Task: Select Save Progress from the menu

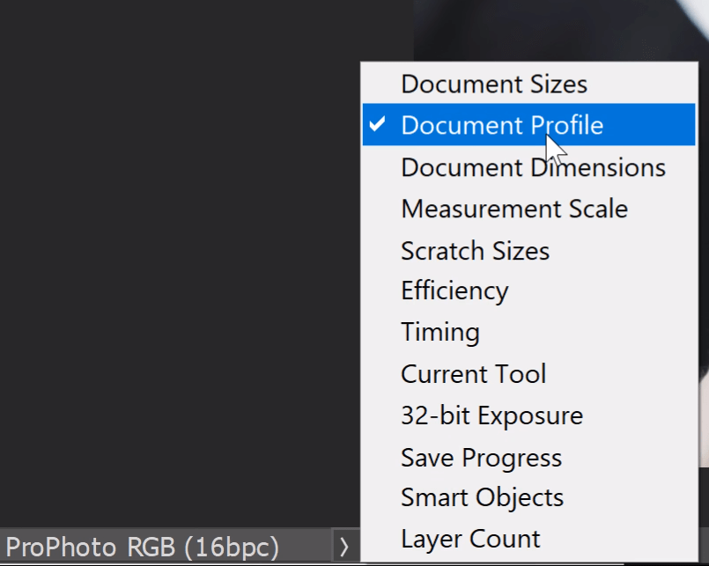Action: (x=481, y=458)
